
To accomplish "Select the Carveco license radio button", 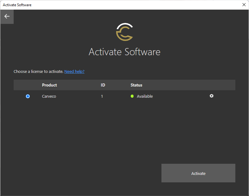I will [x=28, y=96].
